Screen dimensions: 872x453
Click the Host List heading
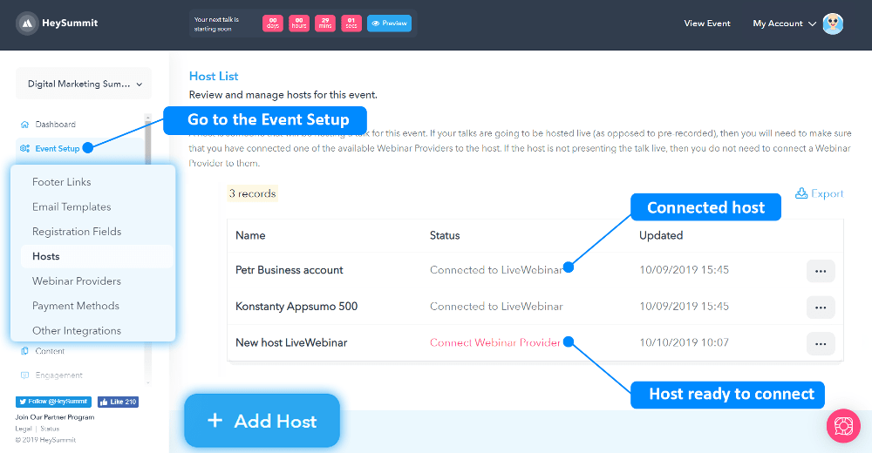pos(214,76)
